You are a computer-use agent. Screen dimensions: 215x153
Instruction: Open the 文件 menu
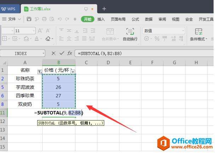pos(12,19)
